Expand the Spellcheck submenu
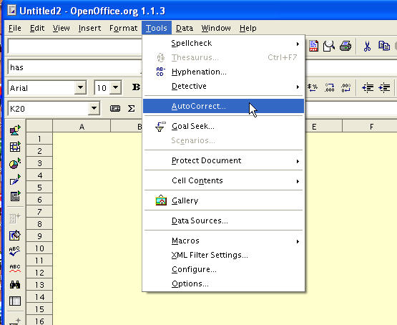 click(224, 44)
